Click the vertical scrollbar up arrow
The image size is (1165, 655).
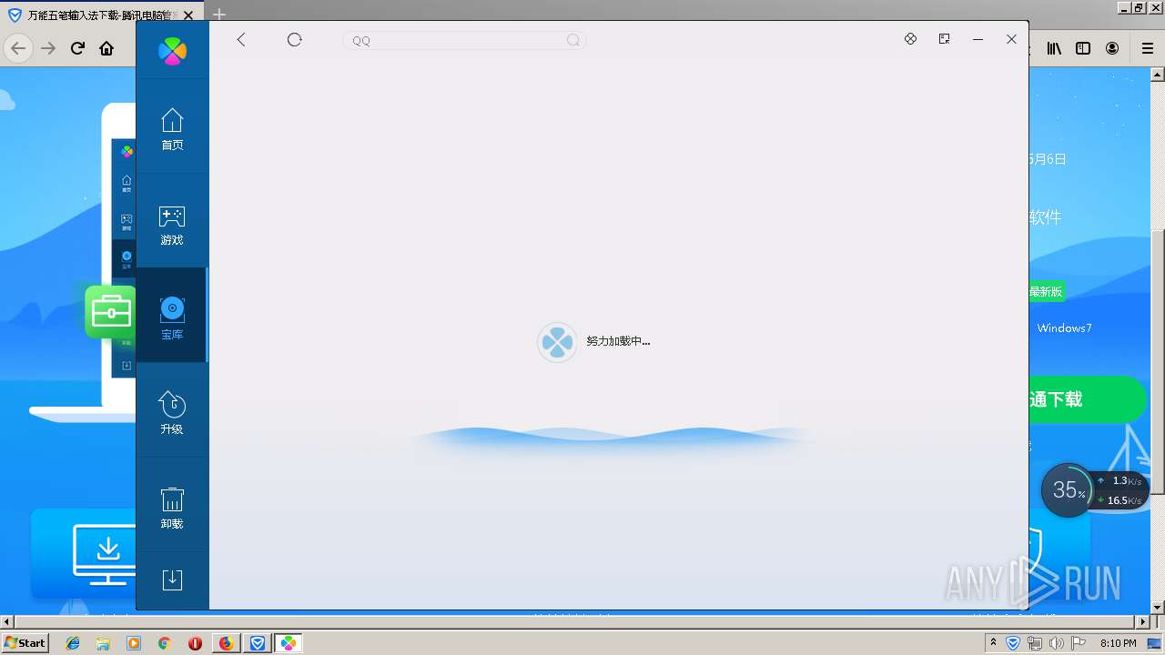pyautogui.click(x=1158, y=75)
